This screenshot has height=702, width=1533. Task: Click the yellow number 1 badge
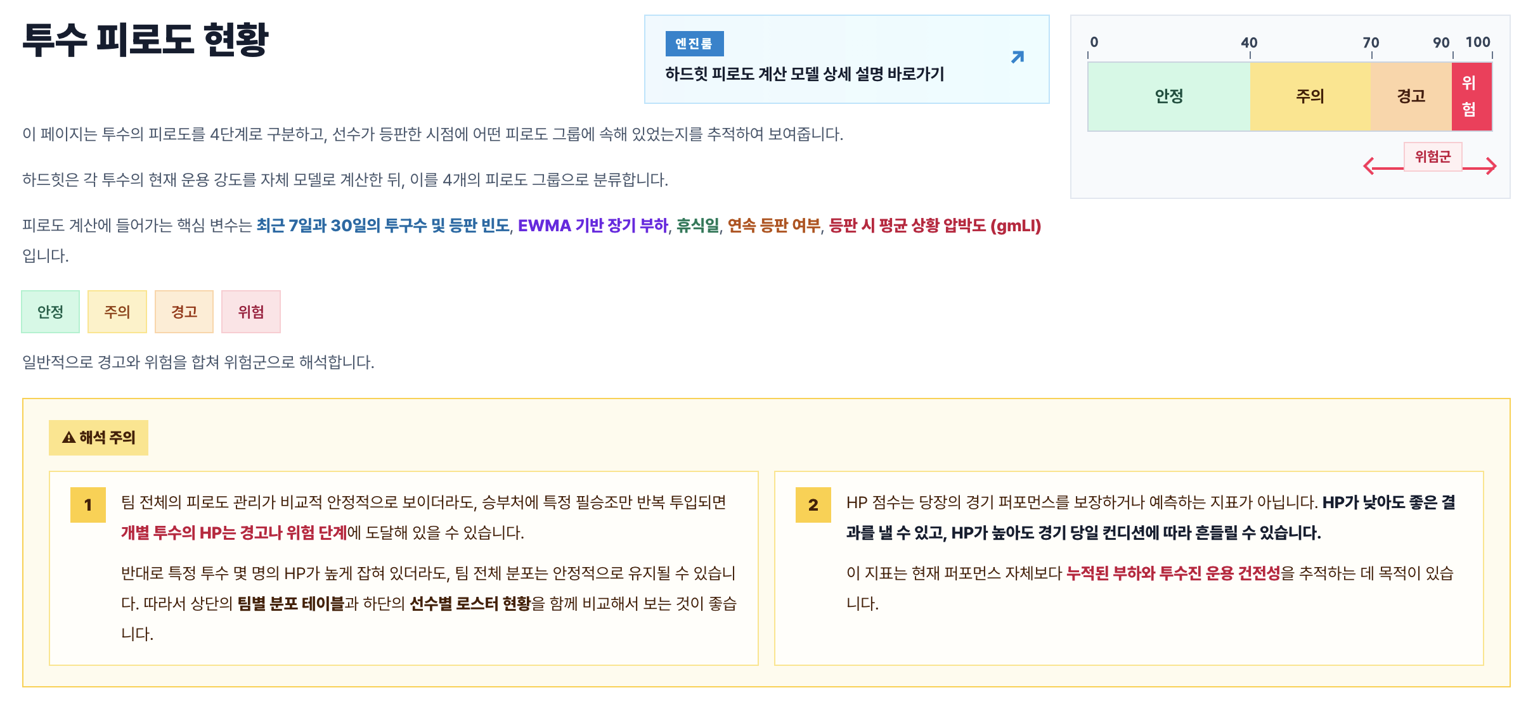88,505
